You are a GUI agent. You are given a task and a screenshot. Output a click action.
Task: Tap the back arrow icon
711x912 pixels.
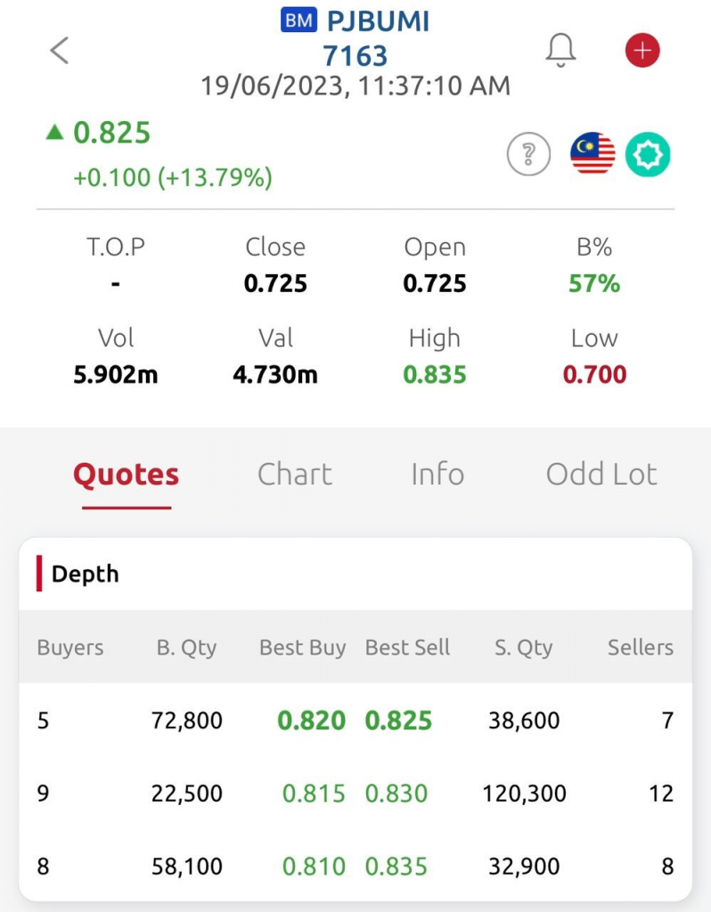[x=60, y=51]
